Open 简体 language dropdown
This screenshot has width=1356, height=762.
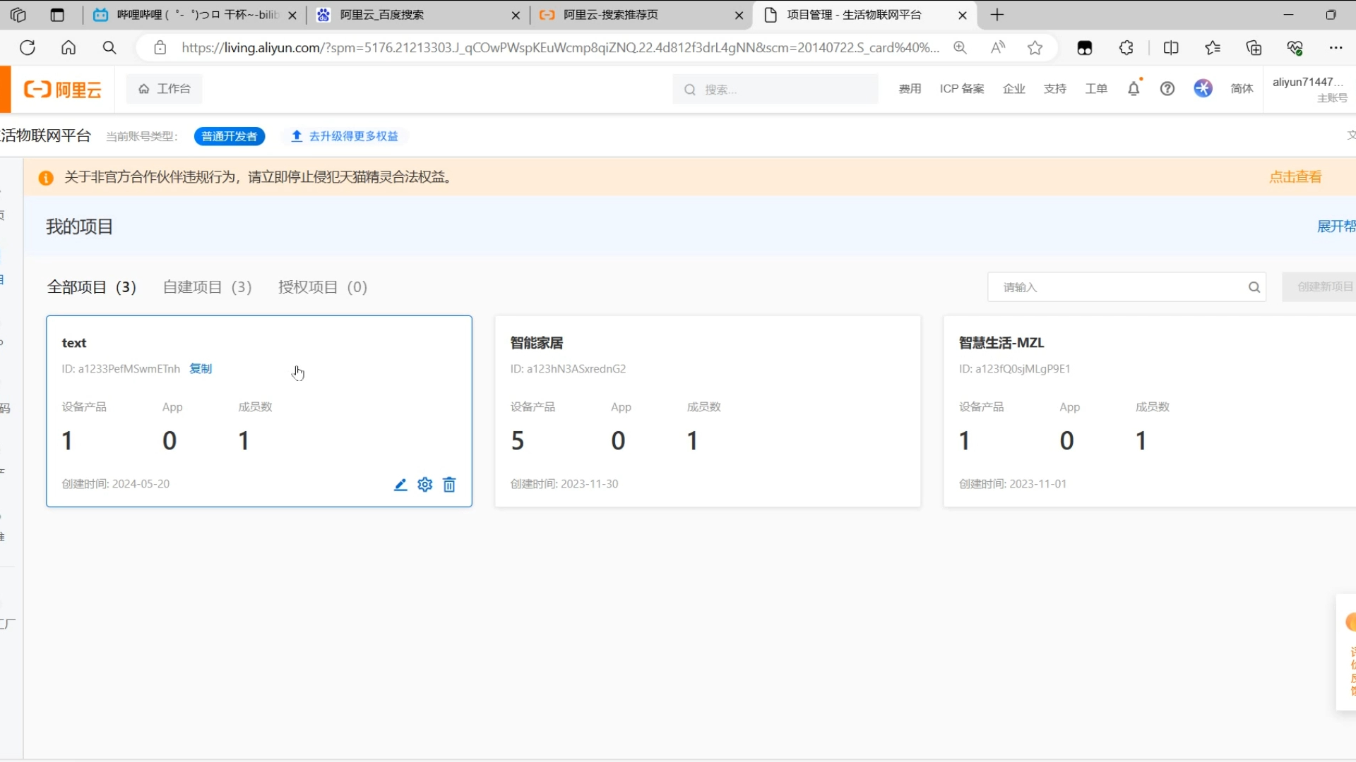(x=1242, y=89)
